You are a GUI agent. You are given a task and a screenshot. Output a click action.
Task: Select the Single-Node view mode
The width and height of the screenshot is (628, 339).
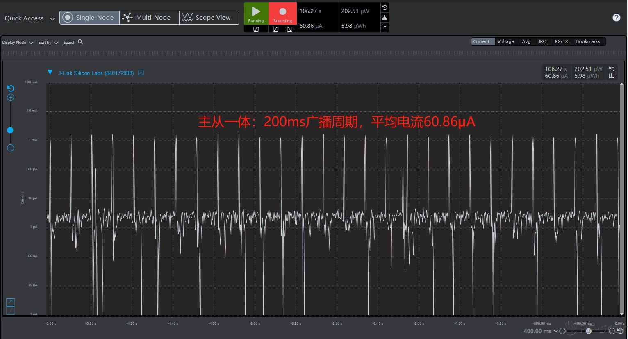(89, 18)
